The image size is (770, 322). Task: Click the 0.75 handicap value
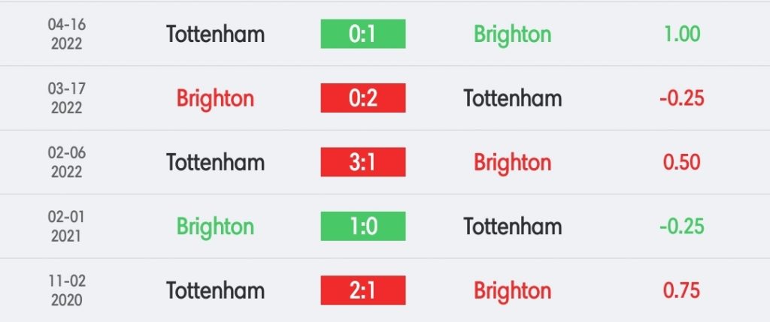[x=682, y=290]
